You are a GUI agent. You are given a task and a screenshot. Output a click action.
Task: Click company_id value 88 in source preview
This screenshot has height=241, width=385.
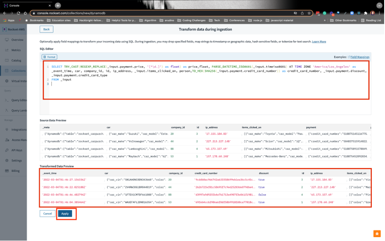pos(172,149)
